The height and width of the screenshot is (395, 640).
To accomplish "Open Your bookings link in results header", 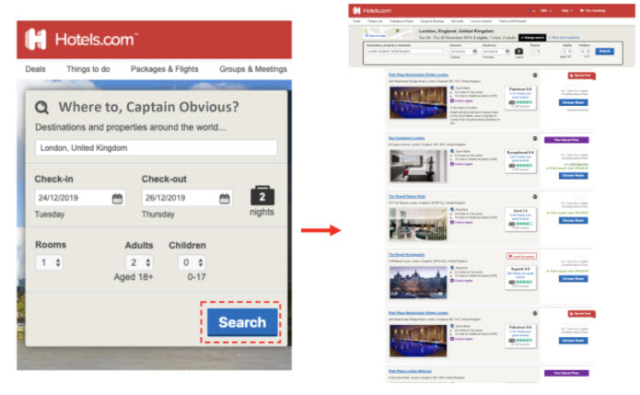I will click(x=593, y=11).
